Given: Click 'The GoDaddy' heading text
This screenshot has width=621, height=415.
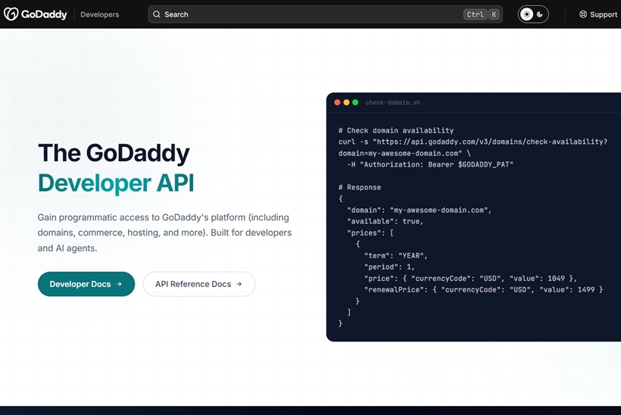Looking at the screenshot, I should [x=114, y=153].
